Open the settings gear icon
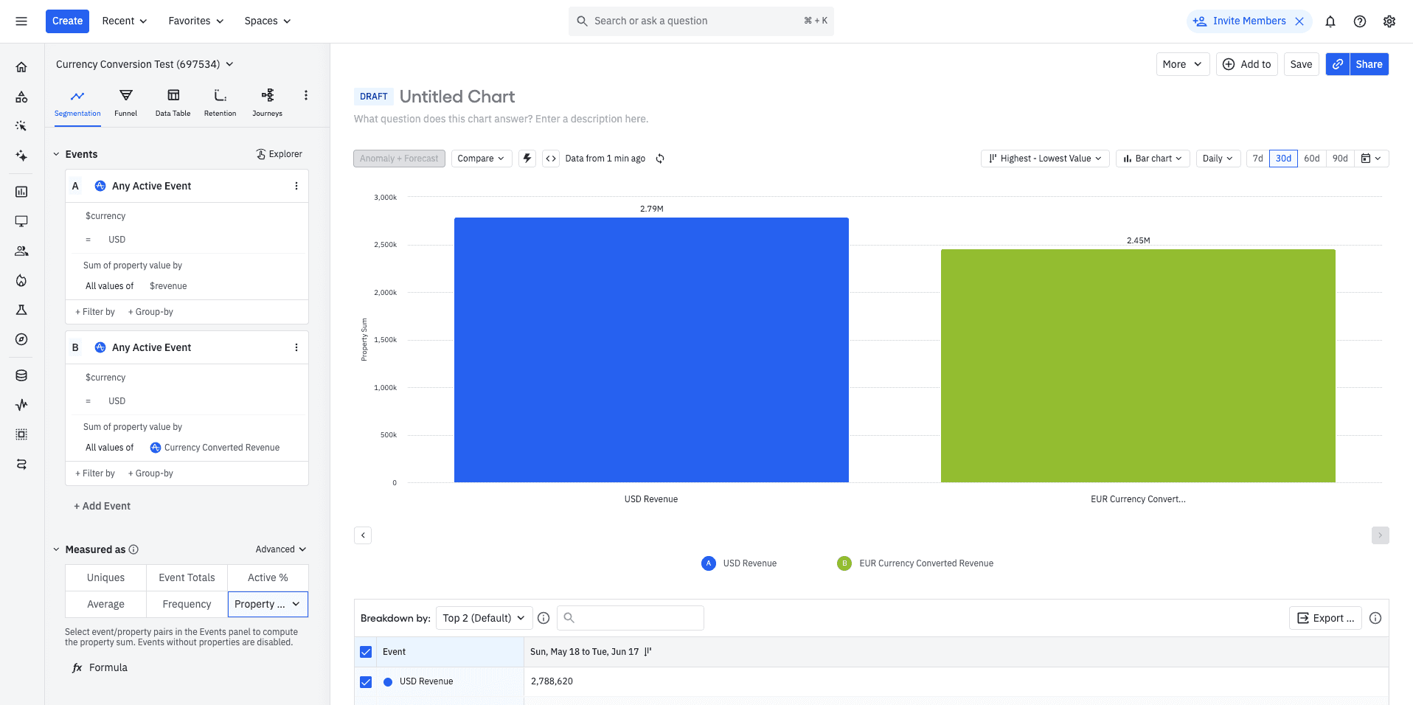 tap(1389, 21)
